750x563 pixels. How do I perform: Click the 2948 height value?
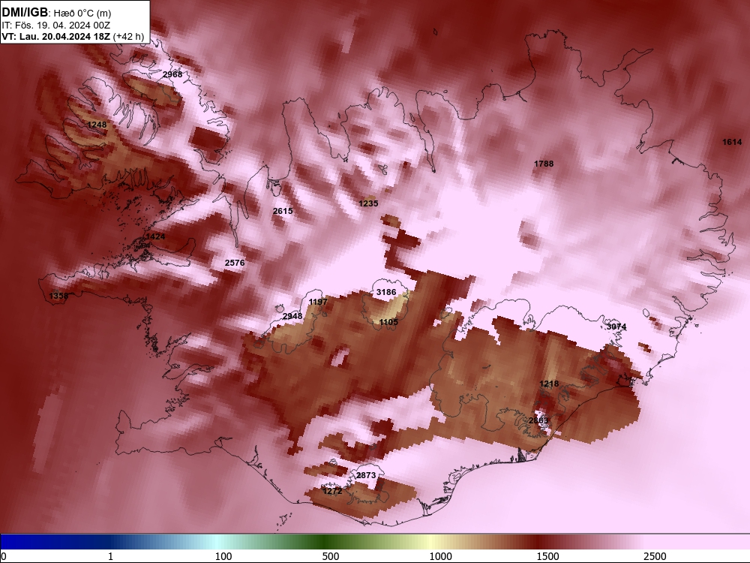tap(292, 316)
